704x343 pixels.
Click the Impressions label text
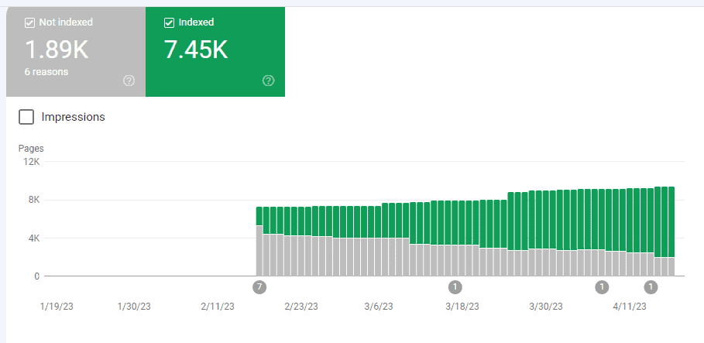pyautogui.click(x=74, y=117)
